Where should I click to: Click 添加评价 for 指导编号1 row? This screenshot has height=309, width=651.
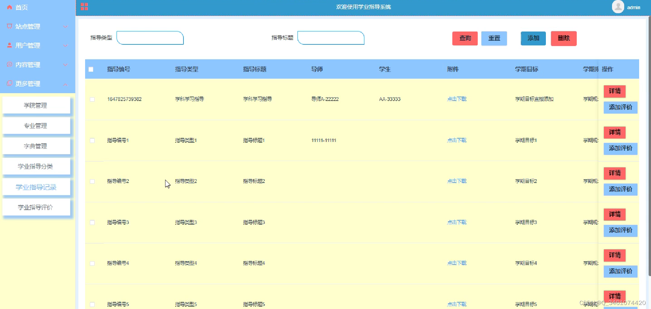tap(620, 148)
